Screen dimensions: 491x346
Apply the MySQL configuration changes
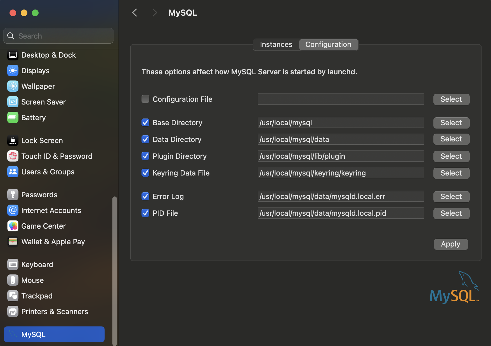[x=451, y=244]
